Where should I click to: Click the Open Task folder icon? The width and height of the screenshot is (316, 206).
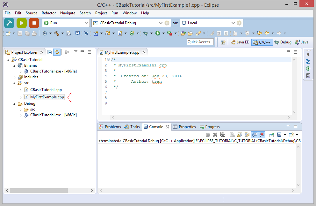pos(190,33)
